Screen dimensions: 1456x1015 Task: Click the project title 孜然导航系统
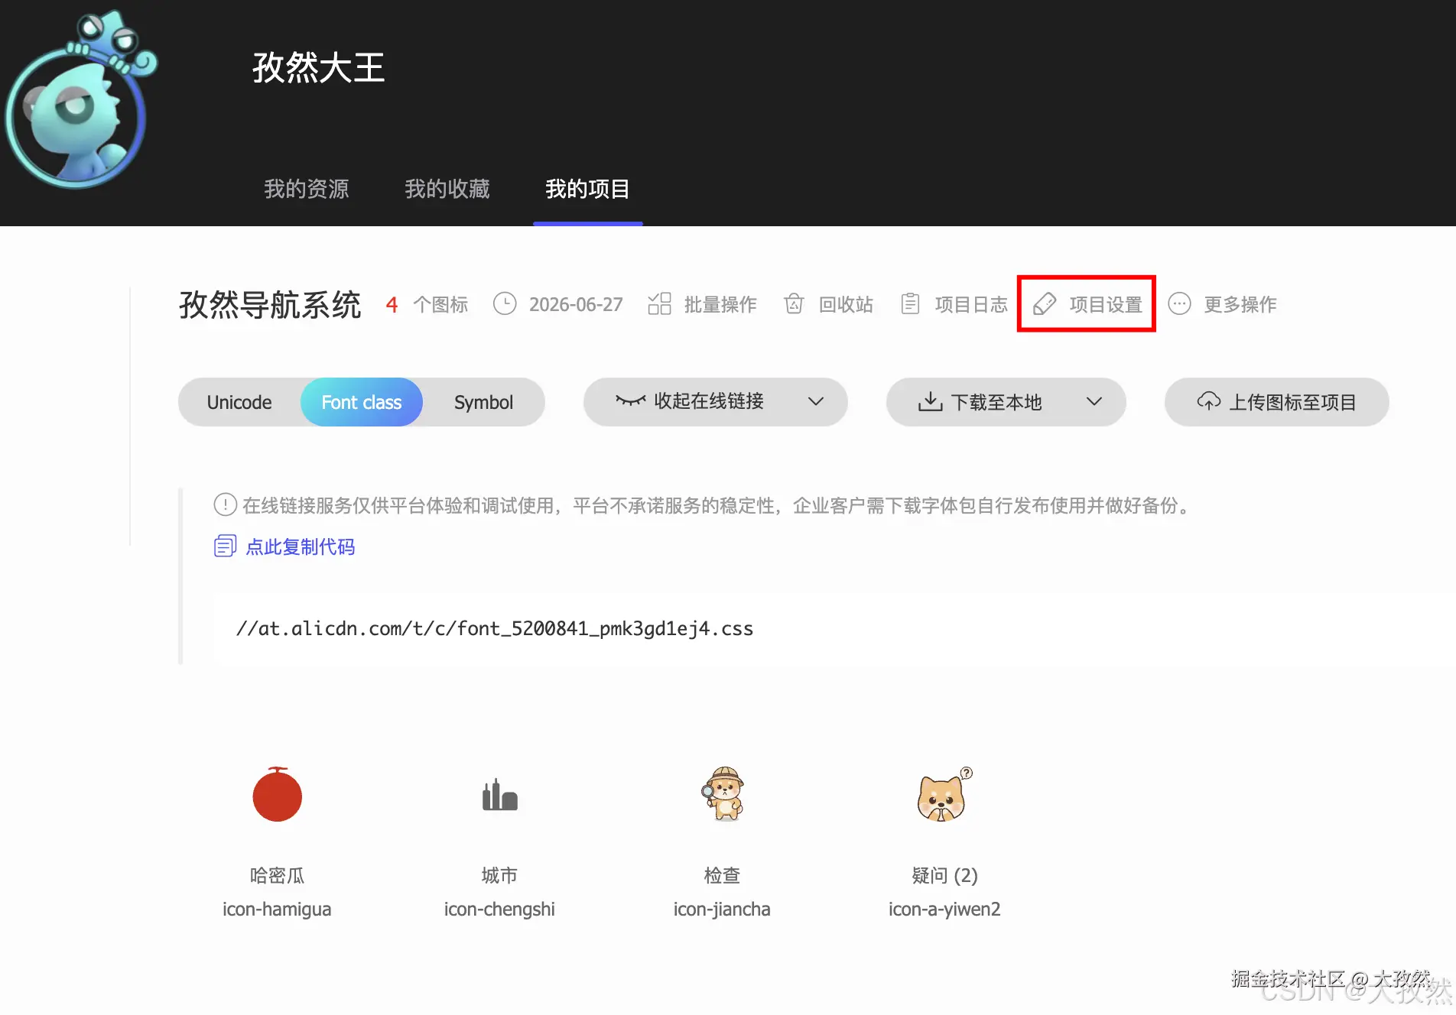270,304
